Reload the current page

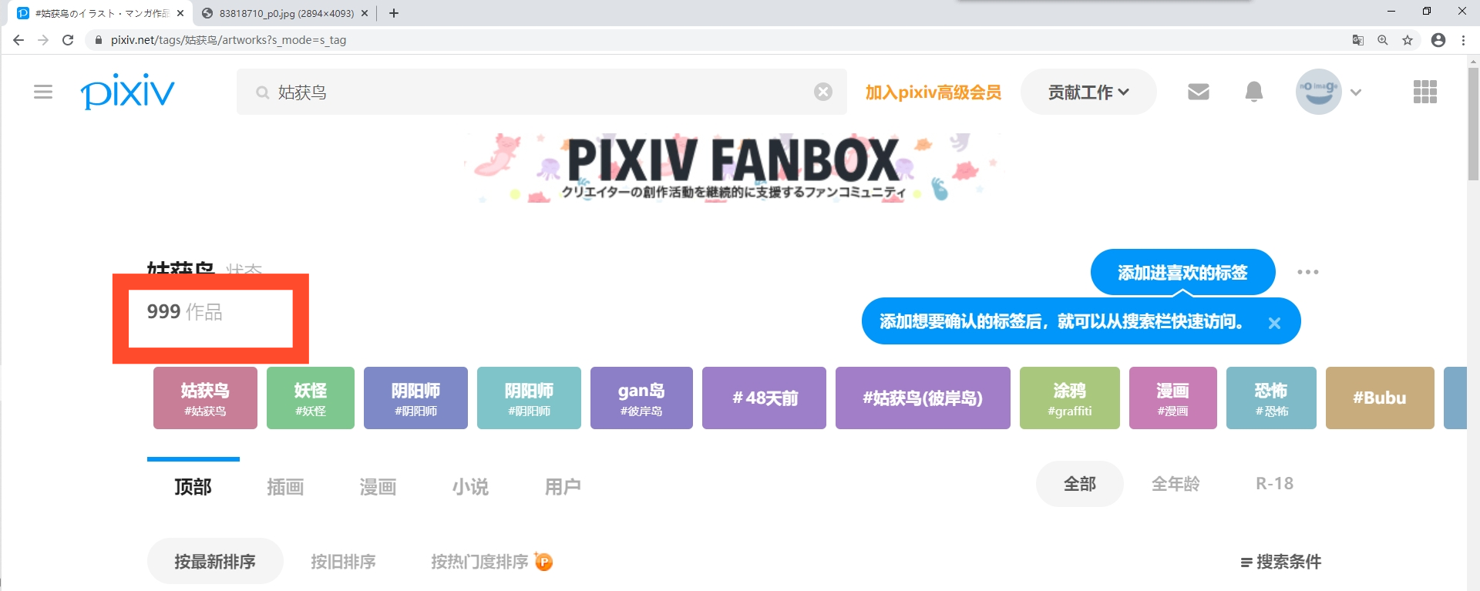click(68, 40)
